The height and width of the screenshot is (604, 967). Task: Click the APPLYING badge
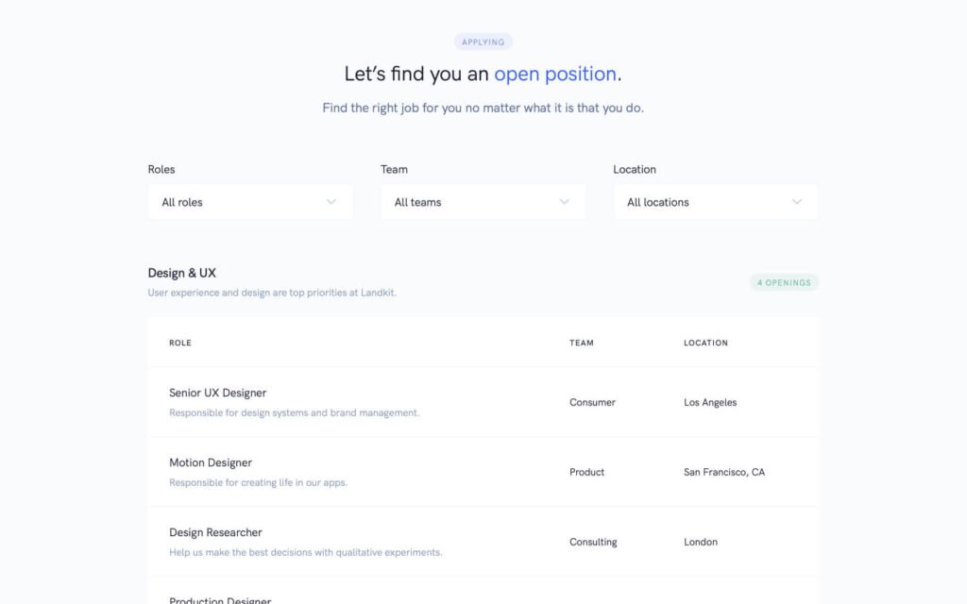[x=483, y=42]
